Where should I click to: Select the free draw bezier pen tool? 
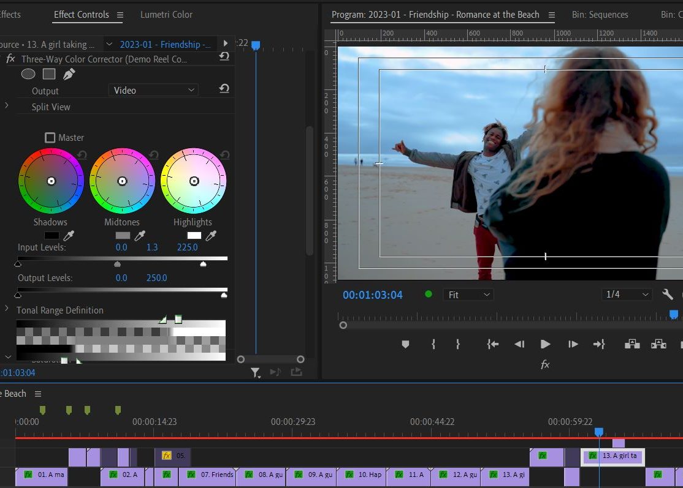click(69, 74)
